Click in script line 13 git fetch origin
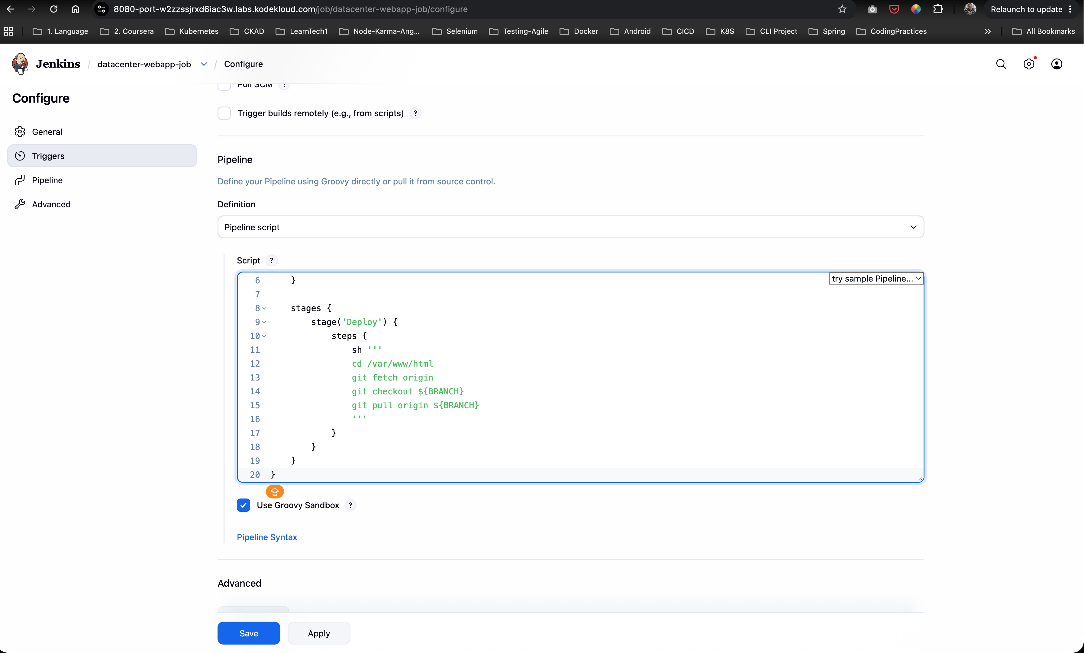The image size is (1084, 653). click(392, 377)
